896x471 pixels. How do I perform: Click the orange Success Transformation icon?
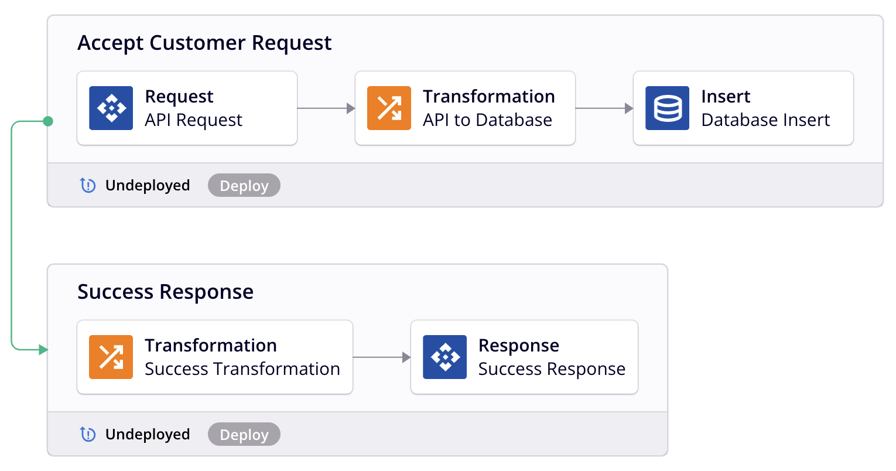tap(111, 357)
